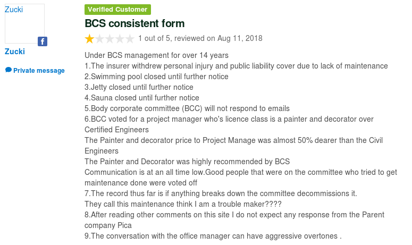Click the second grey rating star
The image size is (412, 245).
click(99, 39)
